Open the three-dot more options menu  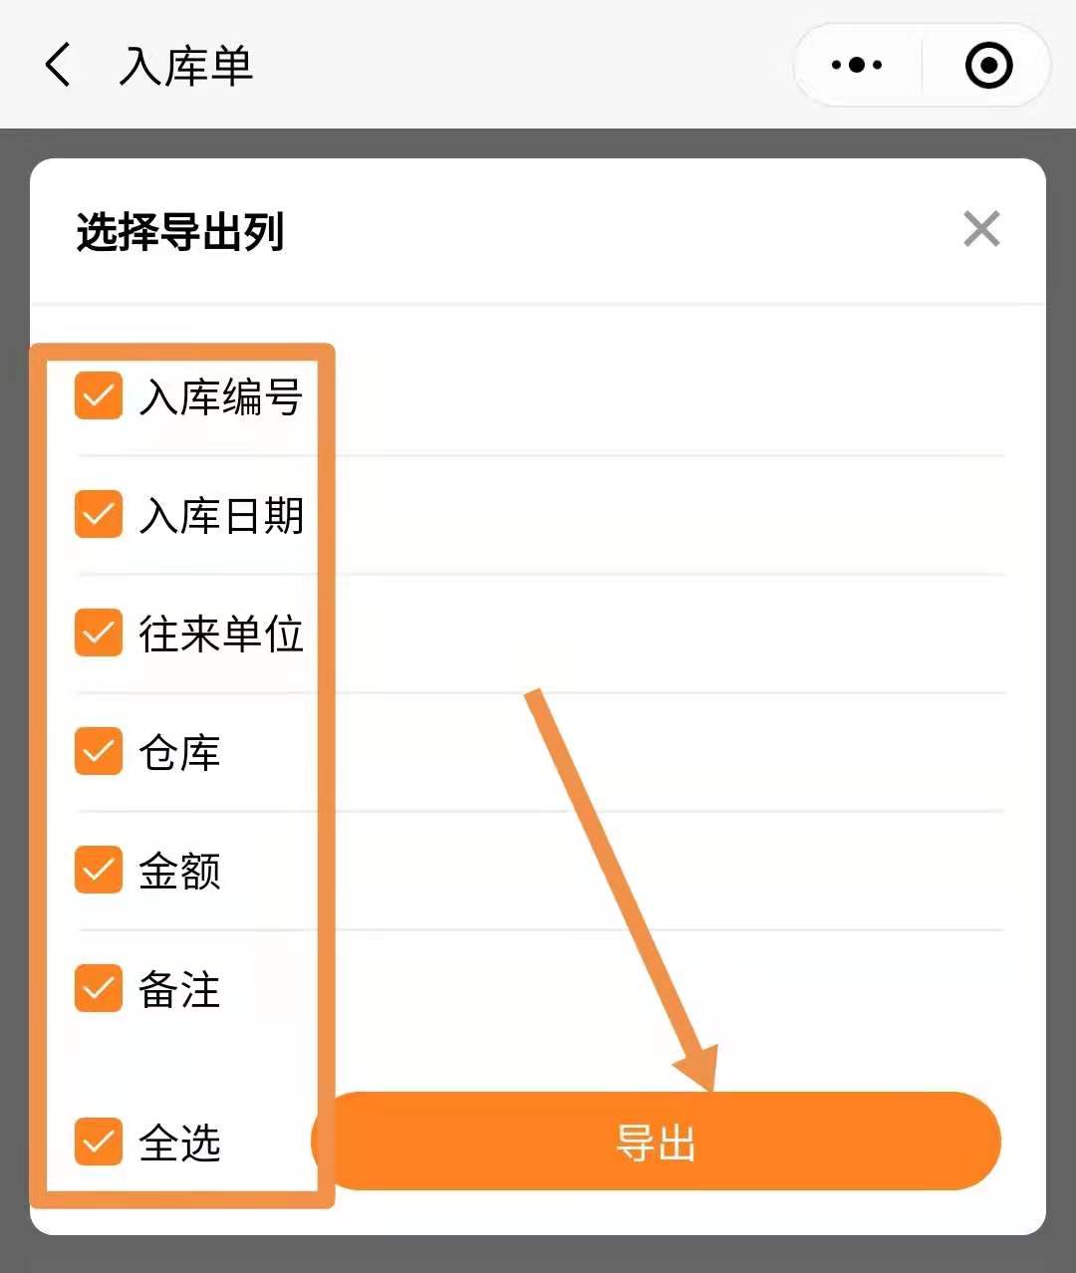pos(857,66)
